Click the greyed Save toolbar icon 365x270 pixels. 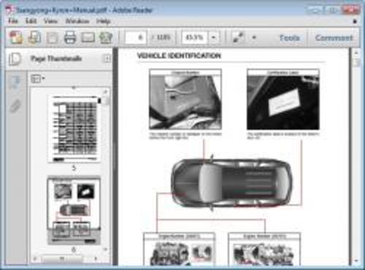point(52,38)
